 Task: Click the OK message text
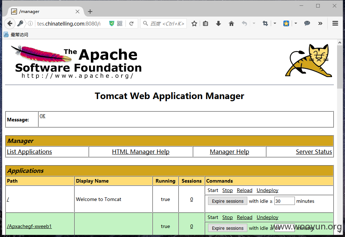coord(43,116)
